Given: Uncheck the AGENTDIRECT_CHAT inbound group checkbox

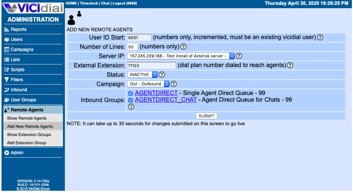Looking at the screenshot, I should click(x=130, y=100).
